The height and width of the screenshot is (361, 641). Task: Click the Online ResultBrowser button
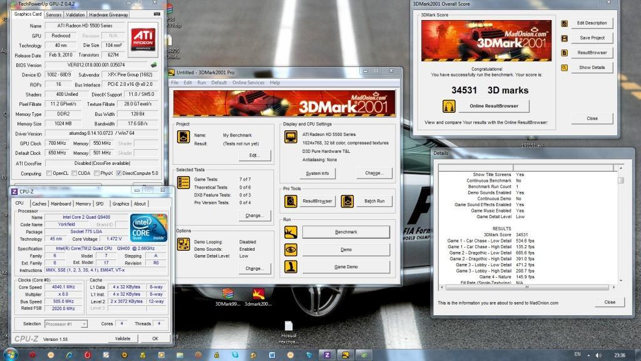point(493,106)
